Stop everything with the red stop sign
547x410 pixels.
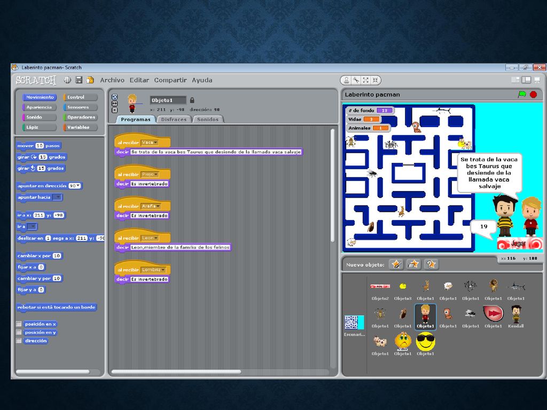tap(534, 94)
